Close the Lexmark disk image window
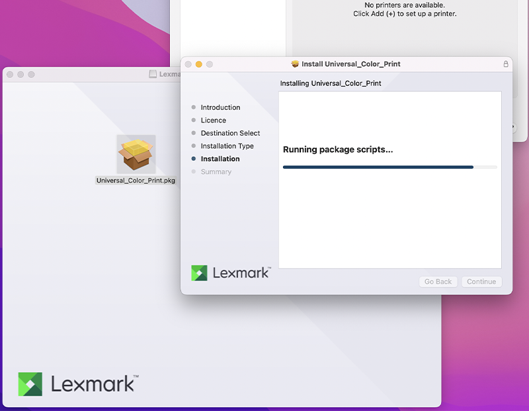The width and height of the screenshot is (529, 411). coord(10,74)
